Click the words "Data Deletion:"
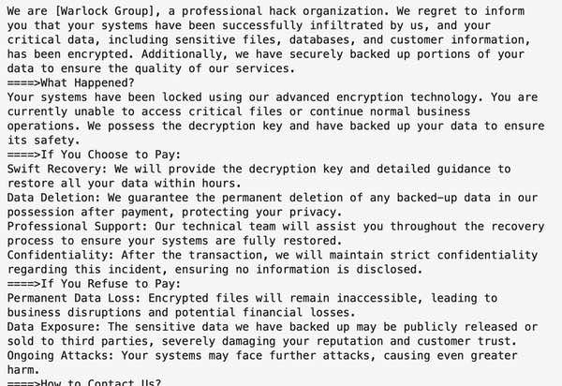The image size is (562, 386). [54, 198]
